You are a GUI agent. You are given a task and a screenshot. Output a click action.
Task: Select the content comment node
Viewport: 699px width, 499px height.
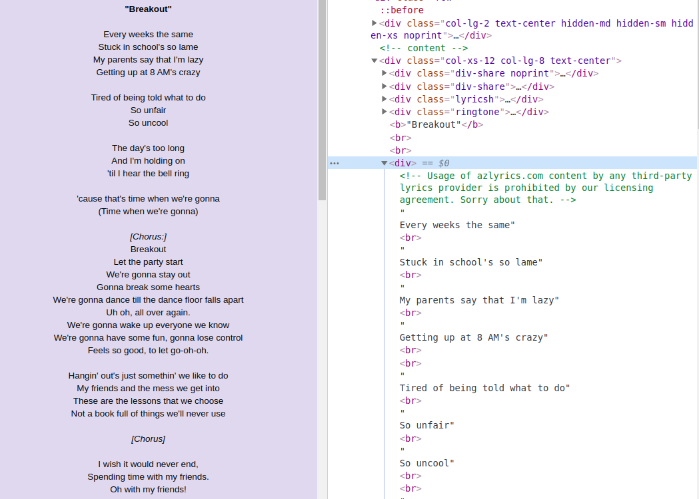coord(424,48)
